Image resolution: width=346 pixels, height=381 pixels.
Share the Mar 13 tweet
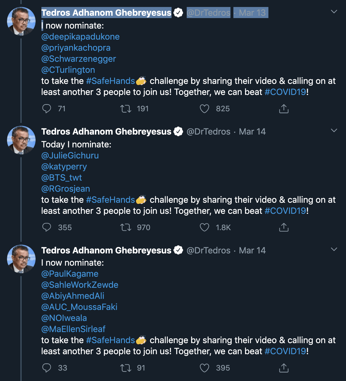click(284, 109)
